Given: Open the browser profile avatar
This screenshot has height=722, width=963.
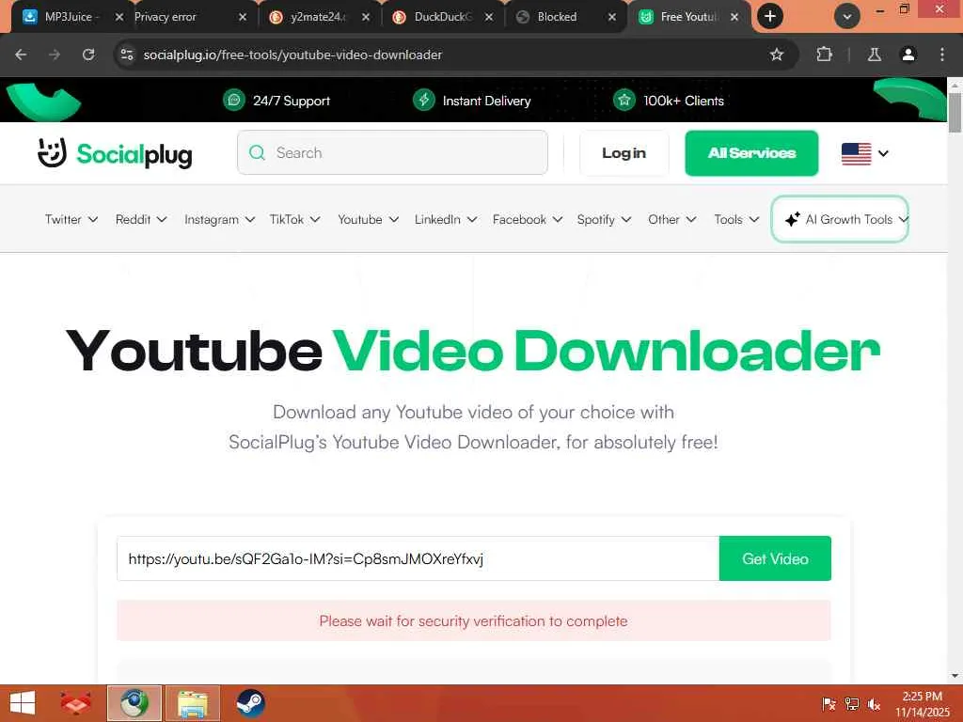Looking at the screenshot, I should pos(908,55).
